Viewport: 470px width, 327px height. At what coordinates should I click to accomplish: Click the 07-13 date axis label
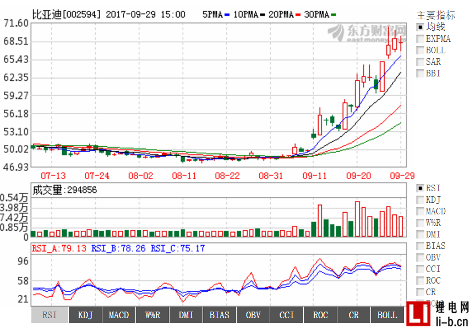click(x=53, y=176)
